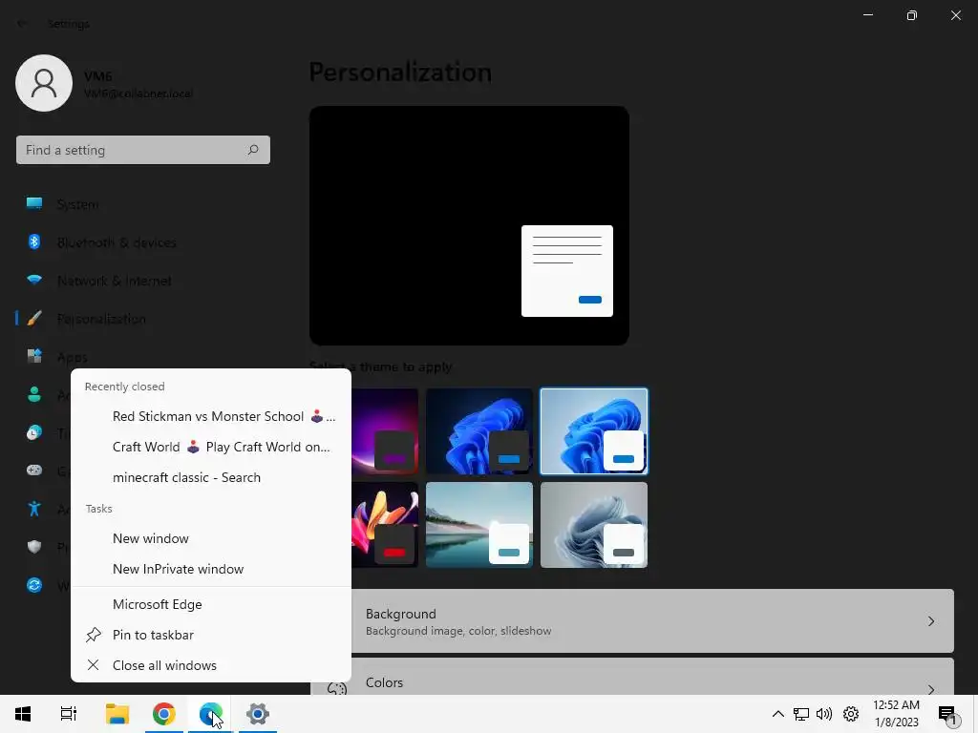The height and width of the screenshot is (733, 978).
Task: Select Close all windows
Action: (x=211, y=665)
